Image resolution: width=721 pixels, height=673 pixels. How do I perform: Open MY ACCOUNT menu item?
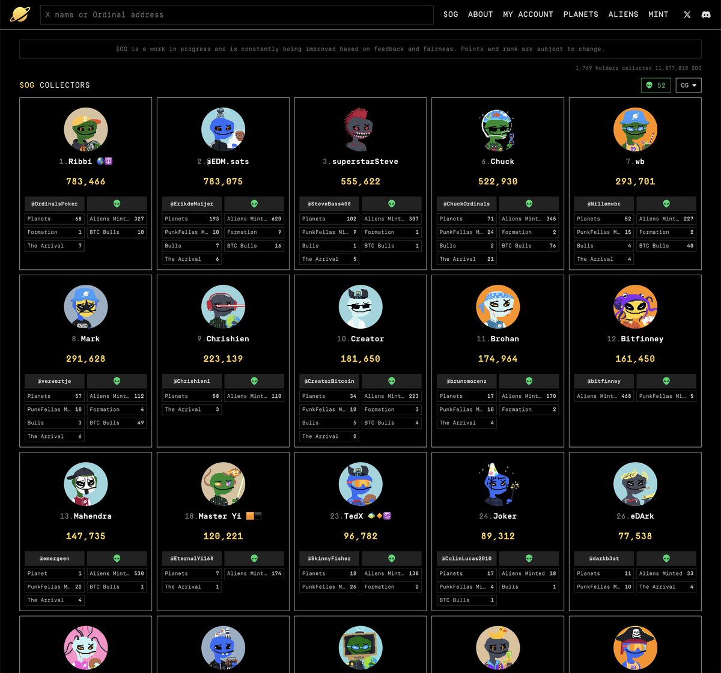click(528, 14)
